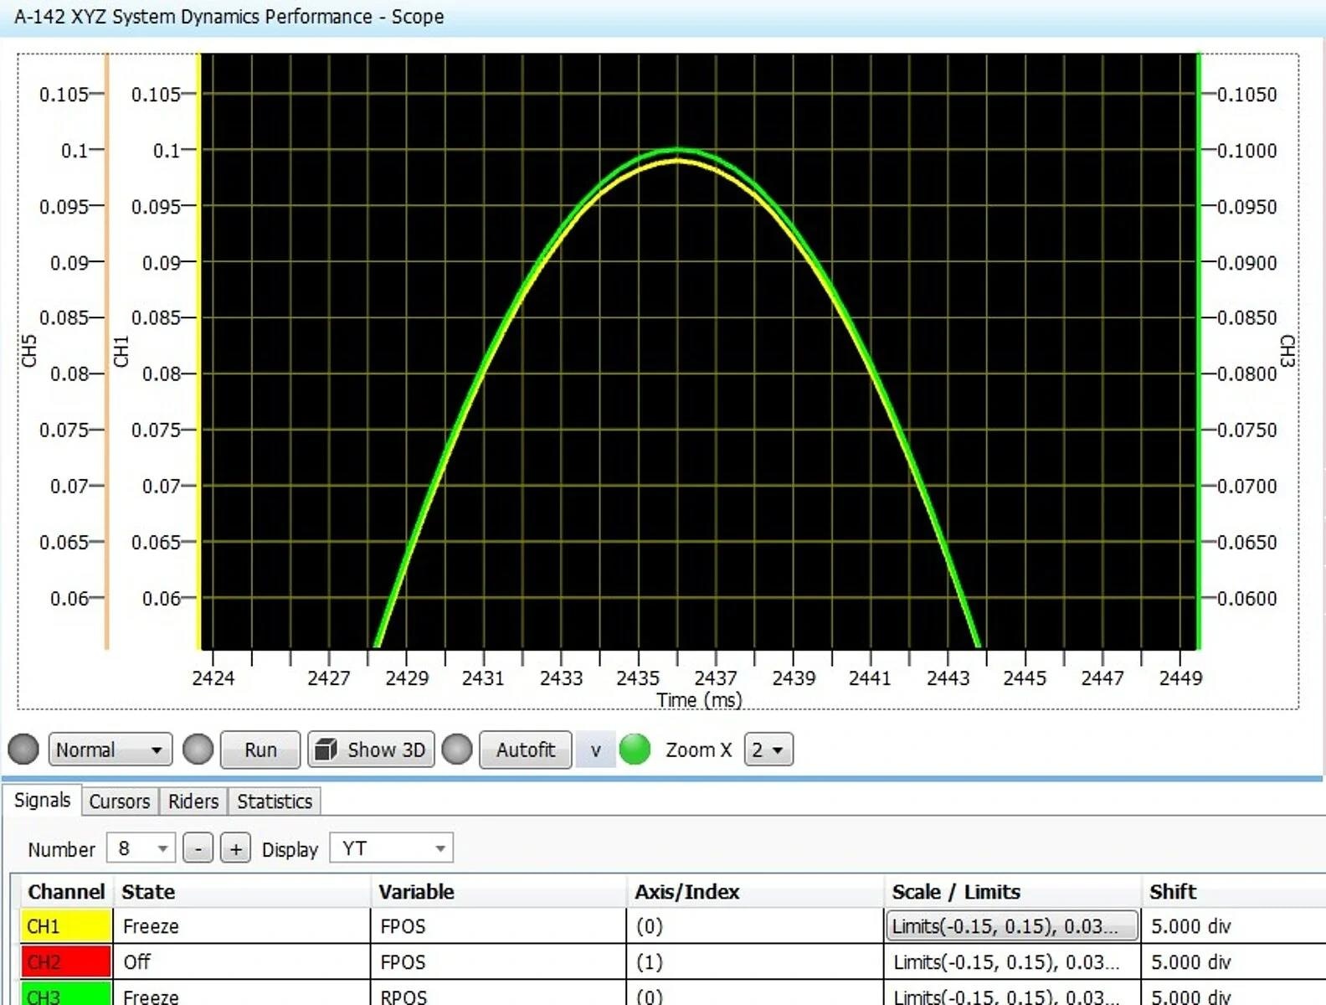Viewport: 1326px width, 1005px height.
Task: Click the State column header
Action: tap(243, 891)
